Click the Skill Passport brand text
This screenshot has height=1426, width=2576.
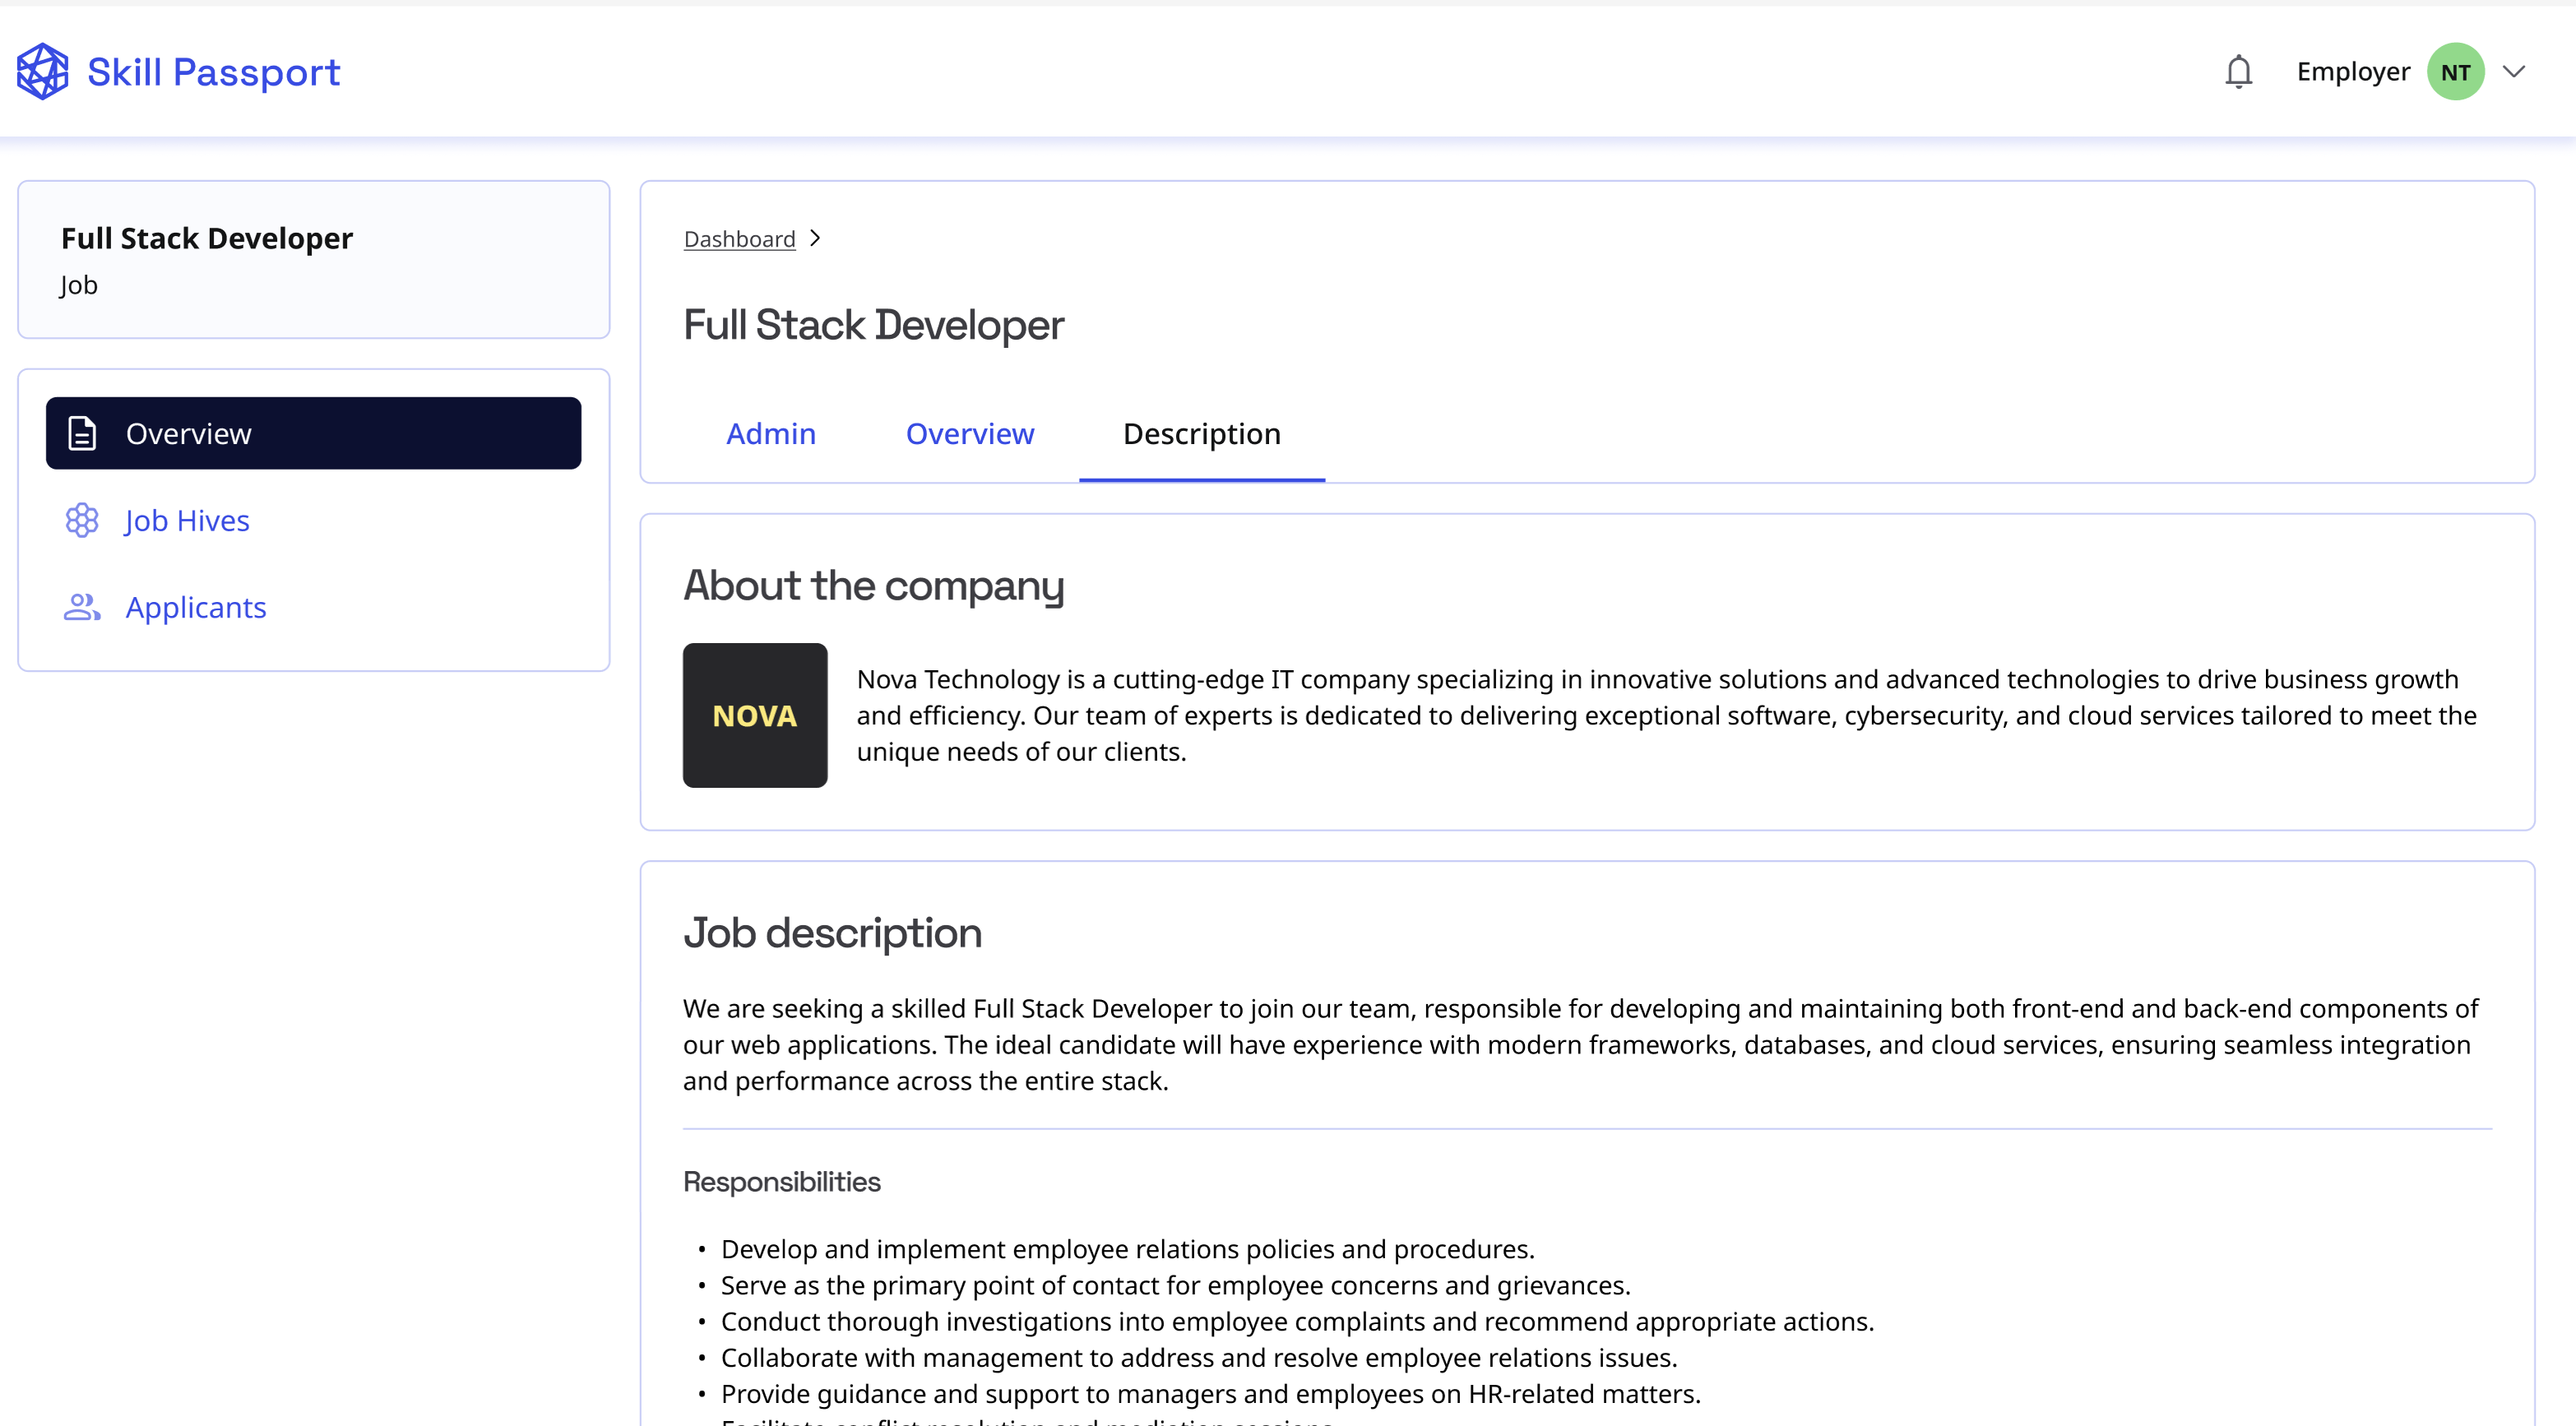point(213,72)
